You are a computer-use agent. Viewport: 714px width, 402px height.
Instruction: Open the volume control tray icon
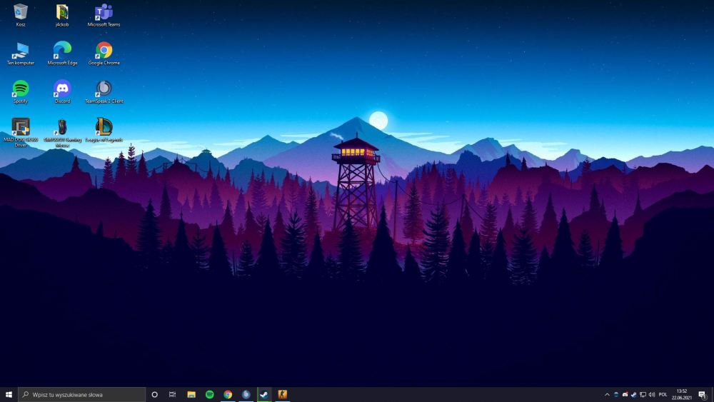(652, 395)
